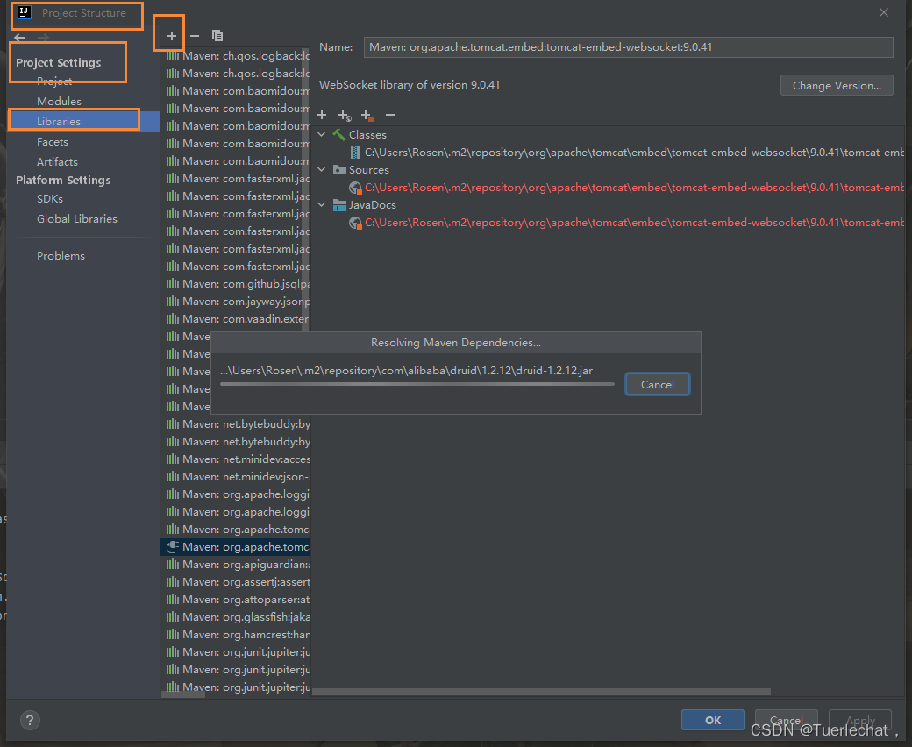Remove the selected root with minus icon
The image size is (912, 747).
tap(390, 115)
